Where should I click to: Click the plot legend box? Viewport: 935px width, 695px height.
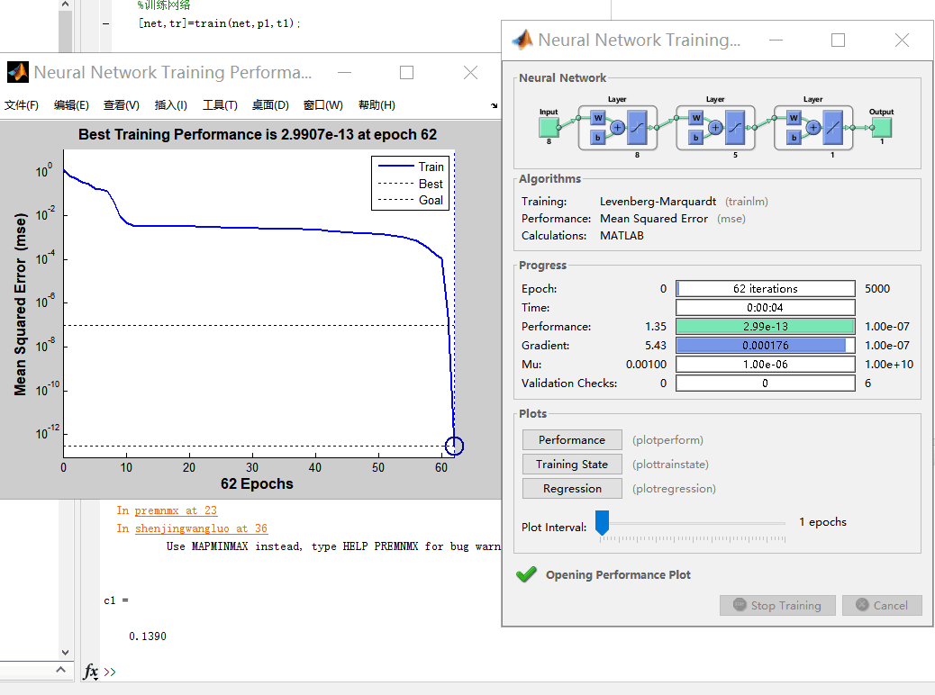tap(412, 184)
